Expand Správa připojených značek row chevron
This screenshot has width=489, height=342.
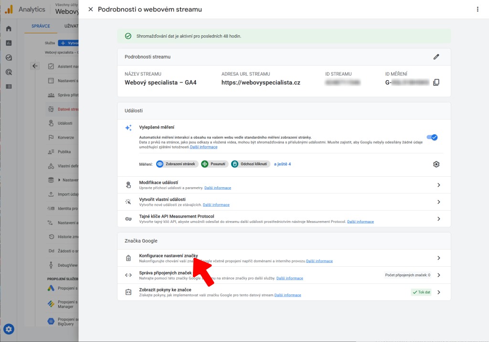[438, 275]
